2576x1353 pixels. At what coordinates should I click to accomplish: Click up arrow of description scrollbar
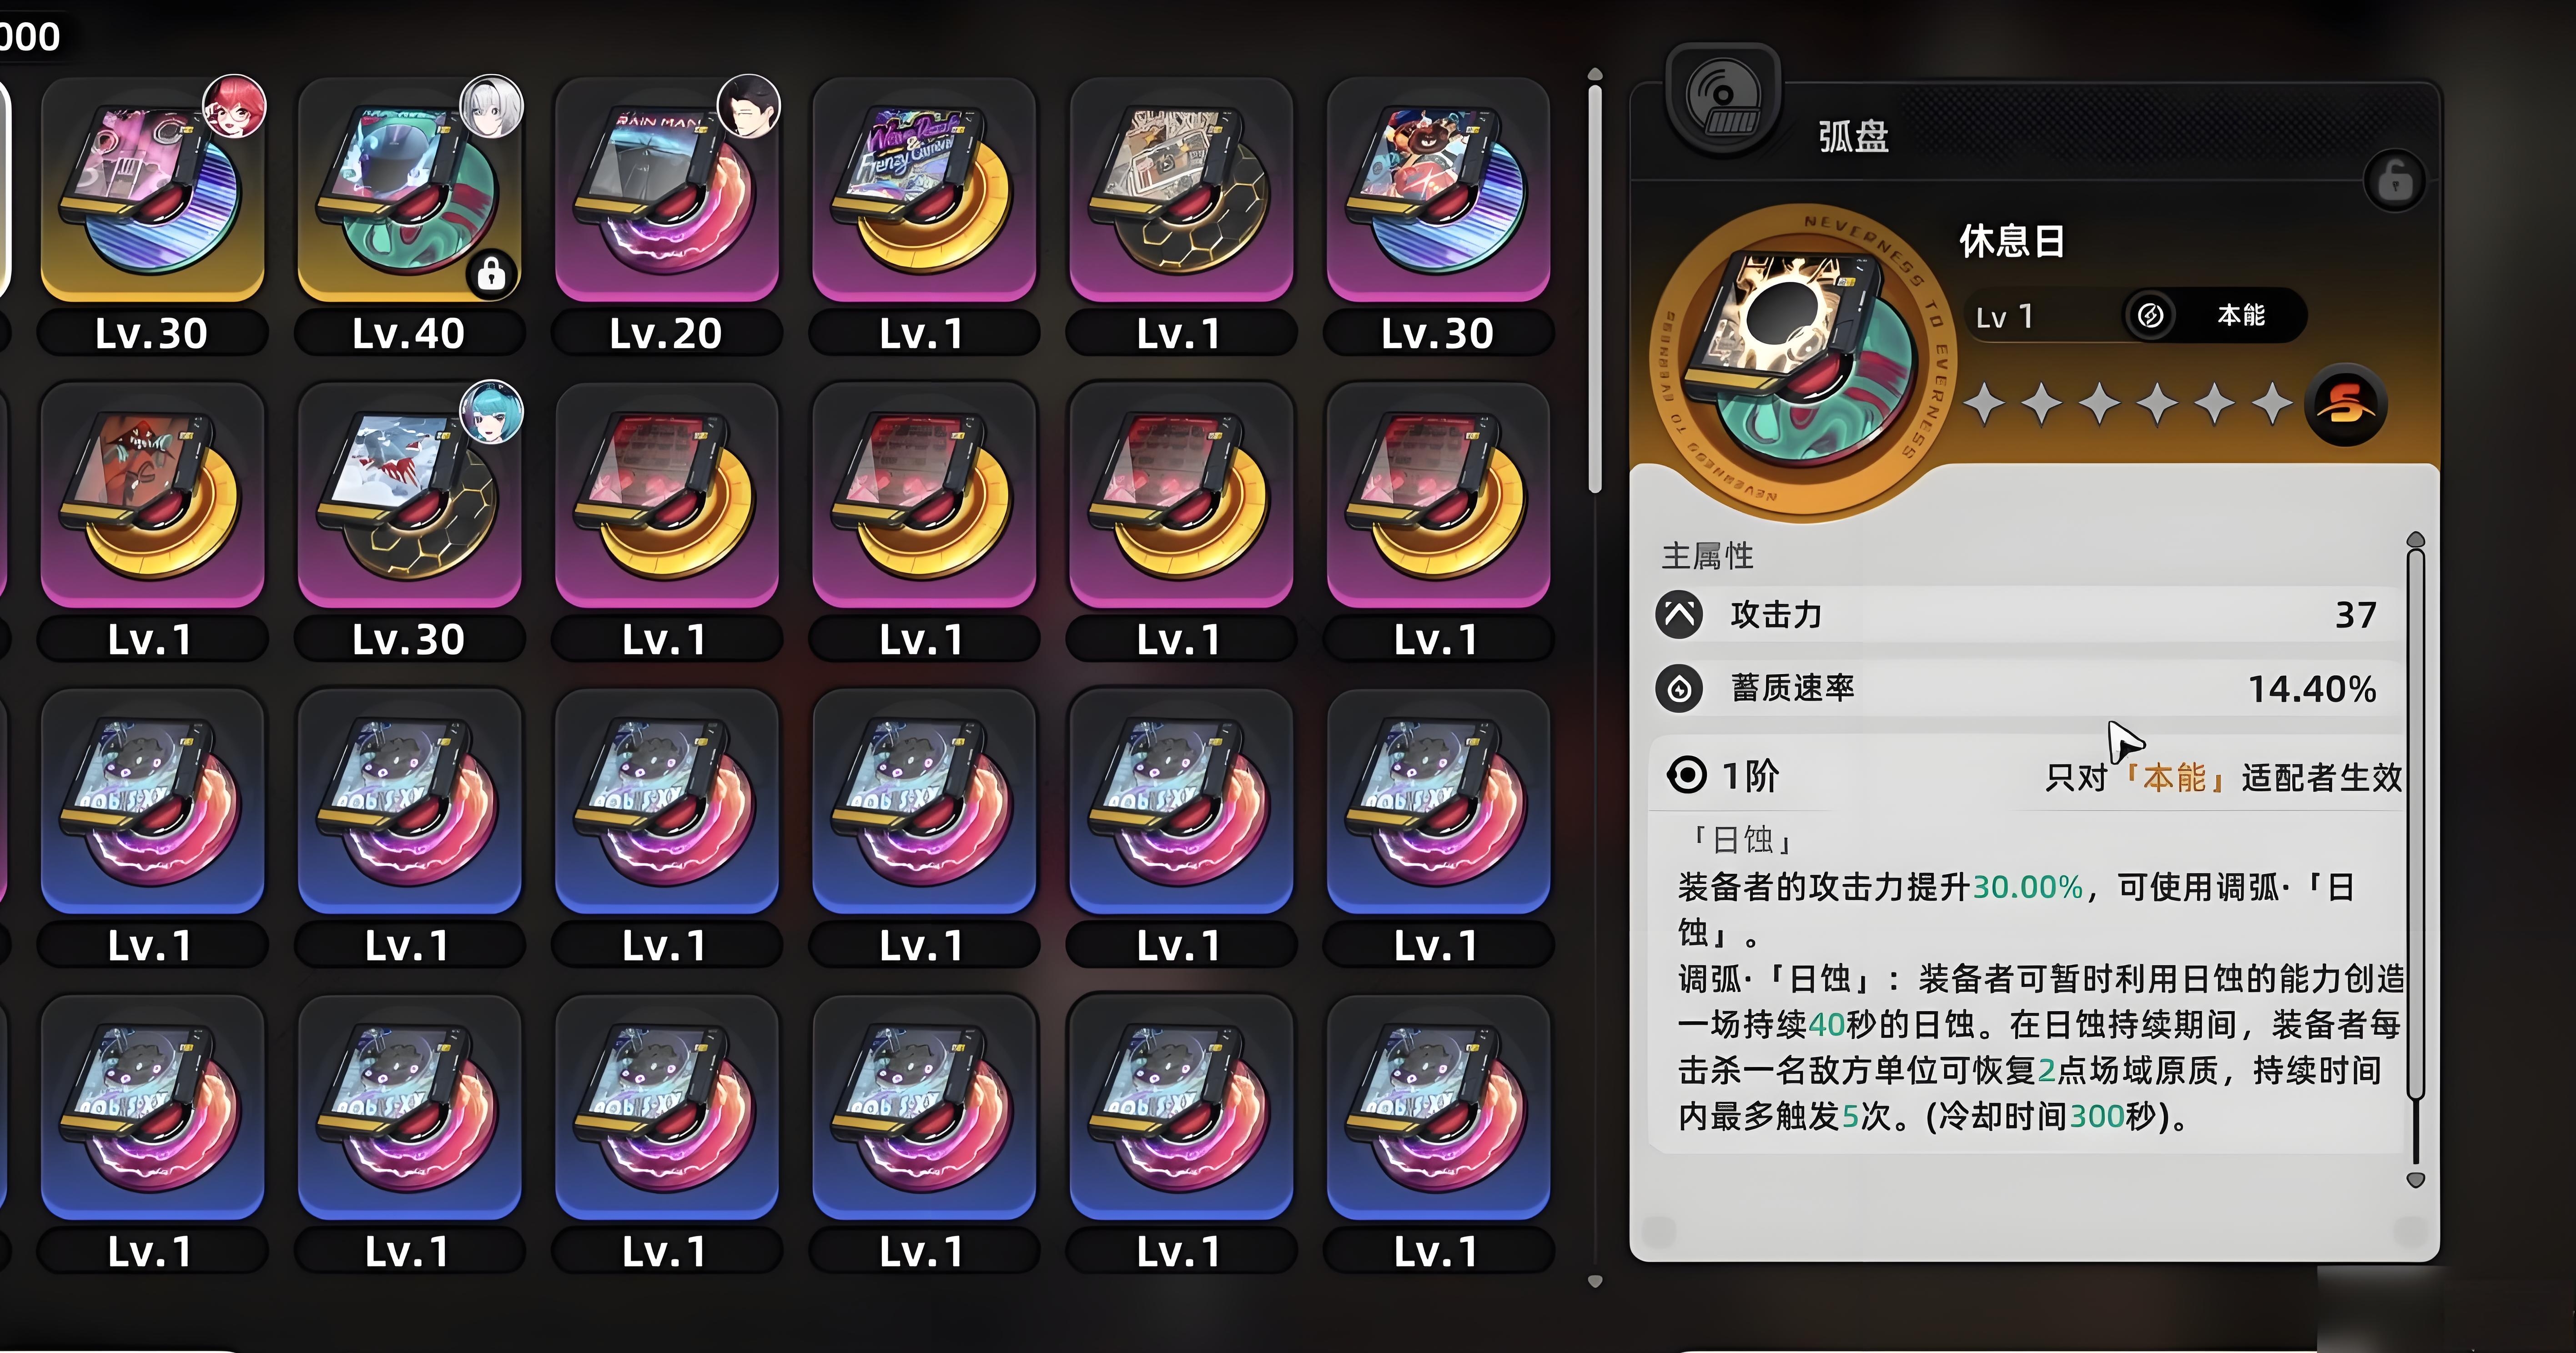coord(2415,540)
